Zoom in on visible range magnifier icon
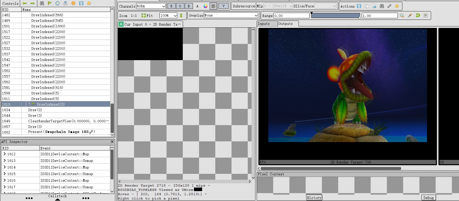This screenshot has width=459, height=201. tap(402, 15)
